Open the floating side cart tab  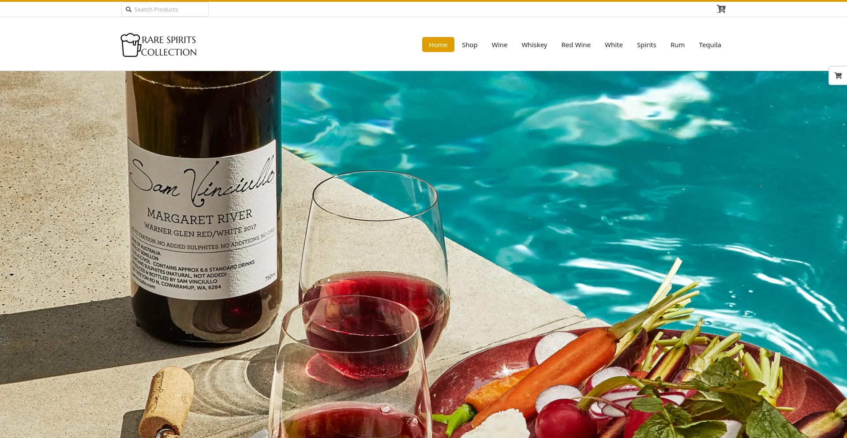(838, 75)
